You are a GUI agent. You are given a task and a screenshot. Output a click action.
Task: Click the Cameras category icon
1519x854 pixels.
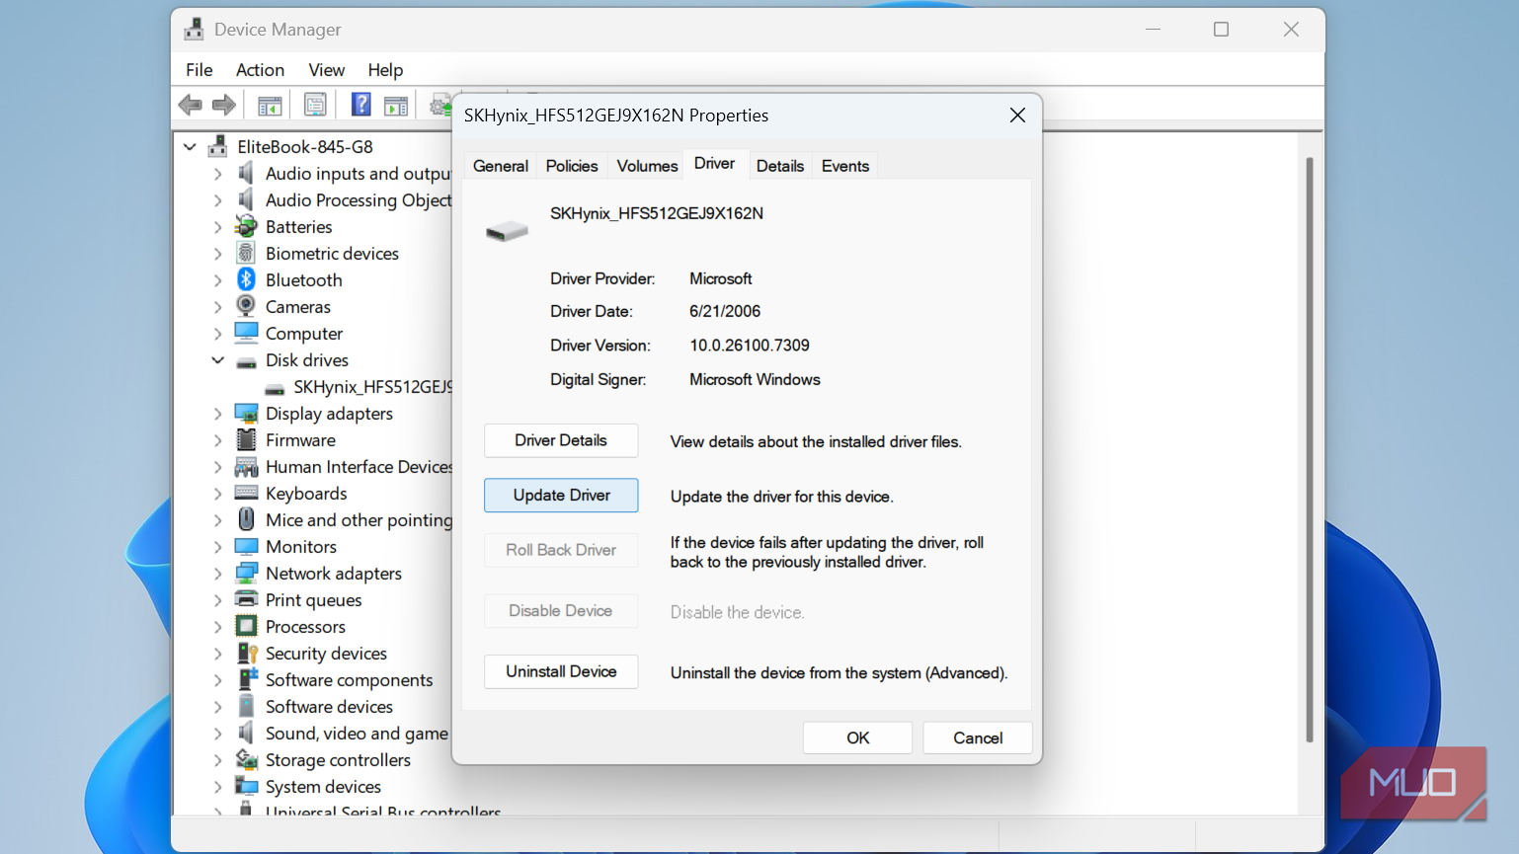coord(246,307)
